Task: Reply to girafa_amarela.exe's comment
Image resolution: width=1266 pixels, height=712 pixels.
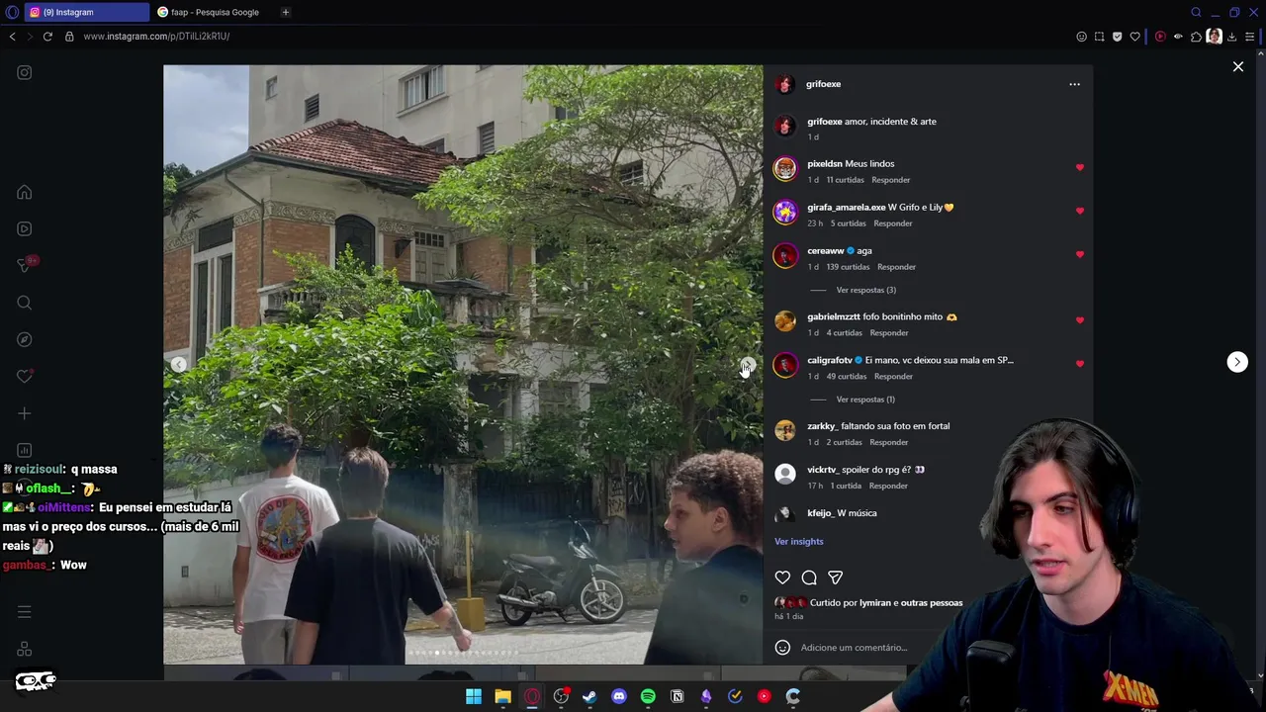Action: 892,223
